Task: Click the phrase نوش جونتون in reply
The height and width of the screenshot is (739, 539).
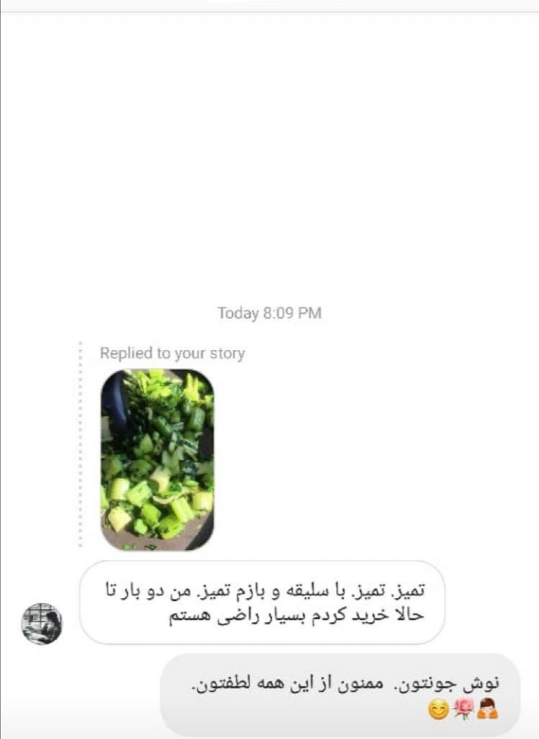Action: click(455, 684)
